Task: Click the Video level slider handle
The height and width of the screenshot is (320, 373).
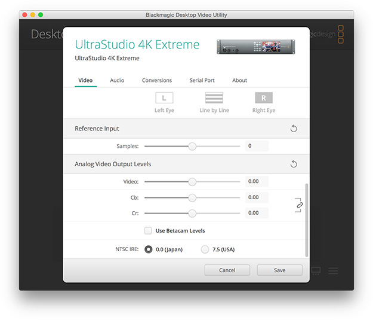Action: click(192, 182)
